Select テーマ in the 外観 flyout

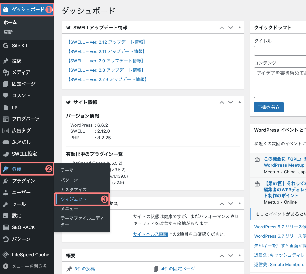click(x=67, y=170)
